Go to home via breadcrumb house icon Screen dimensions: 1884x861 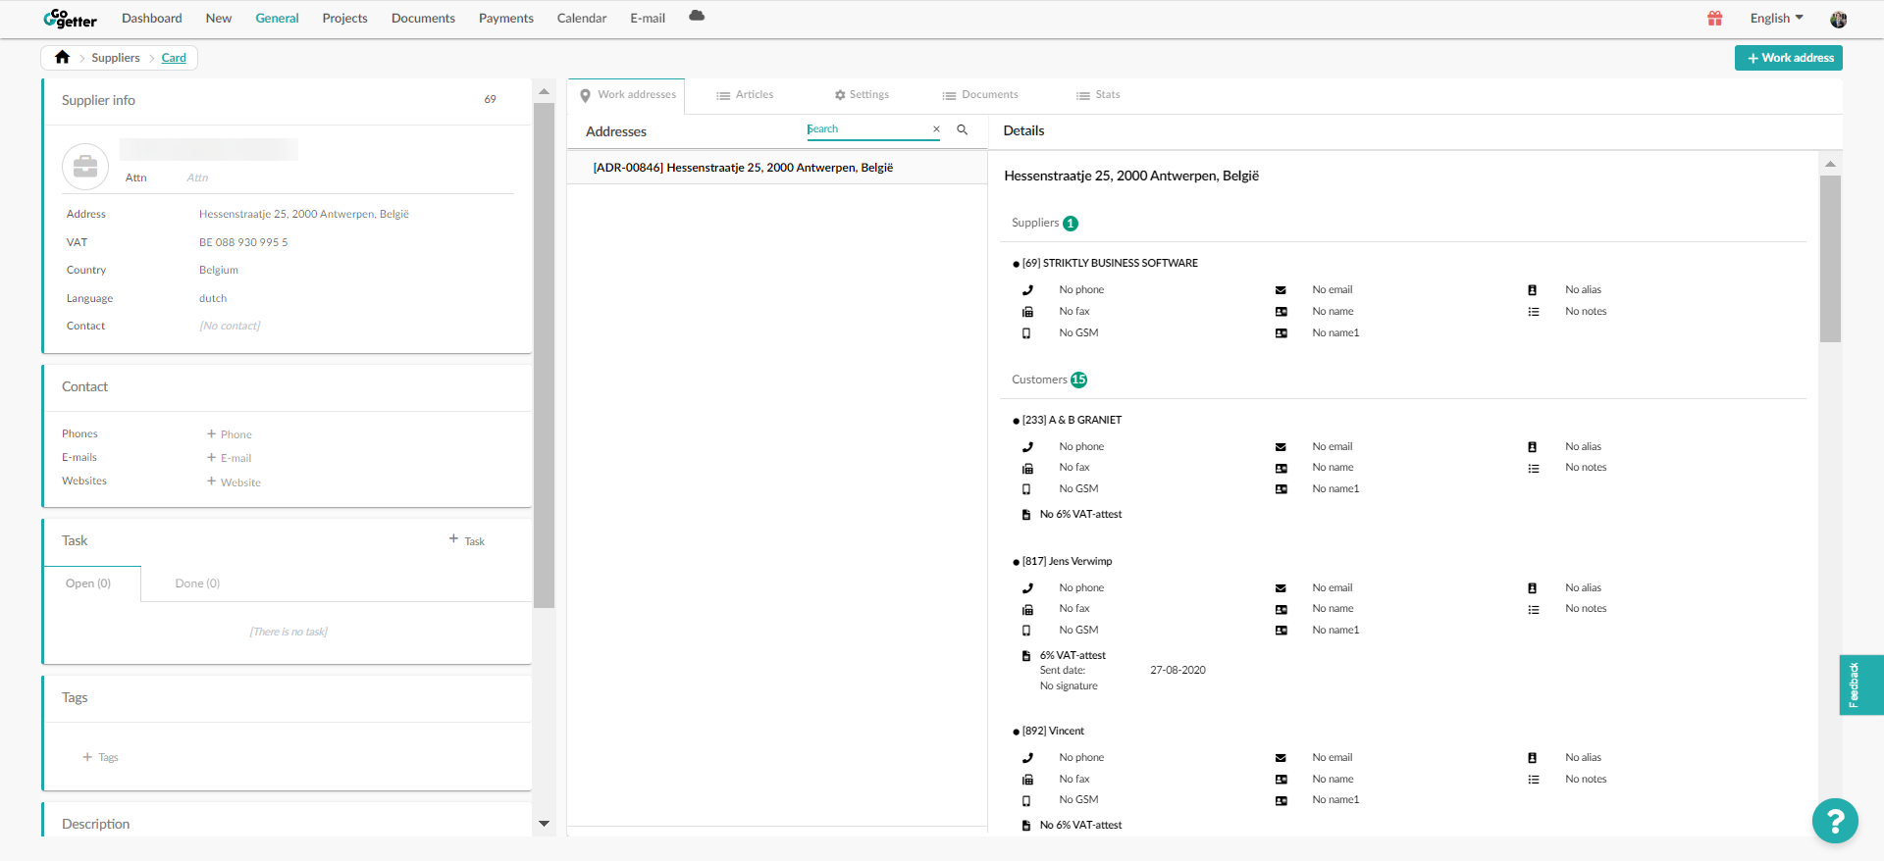click(x=62, y=57)
